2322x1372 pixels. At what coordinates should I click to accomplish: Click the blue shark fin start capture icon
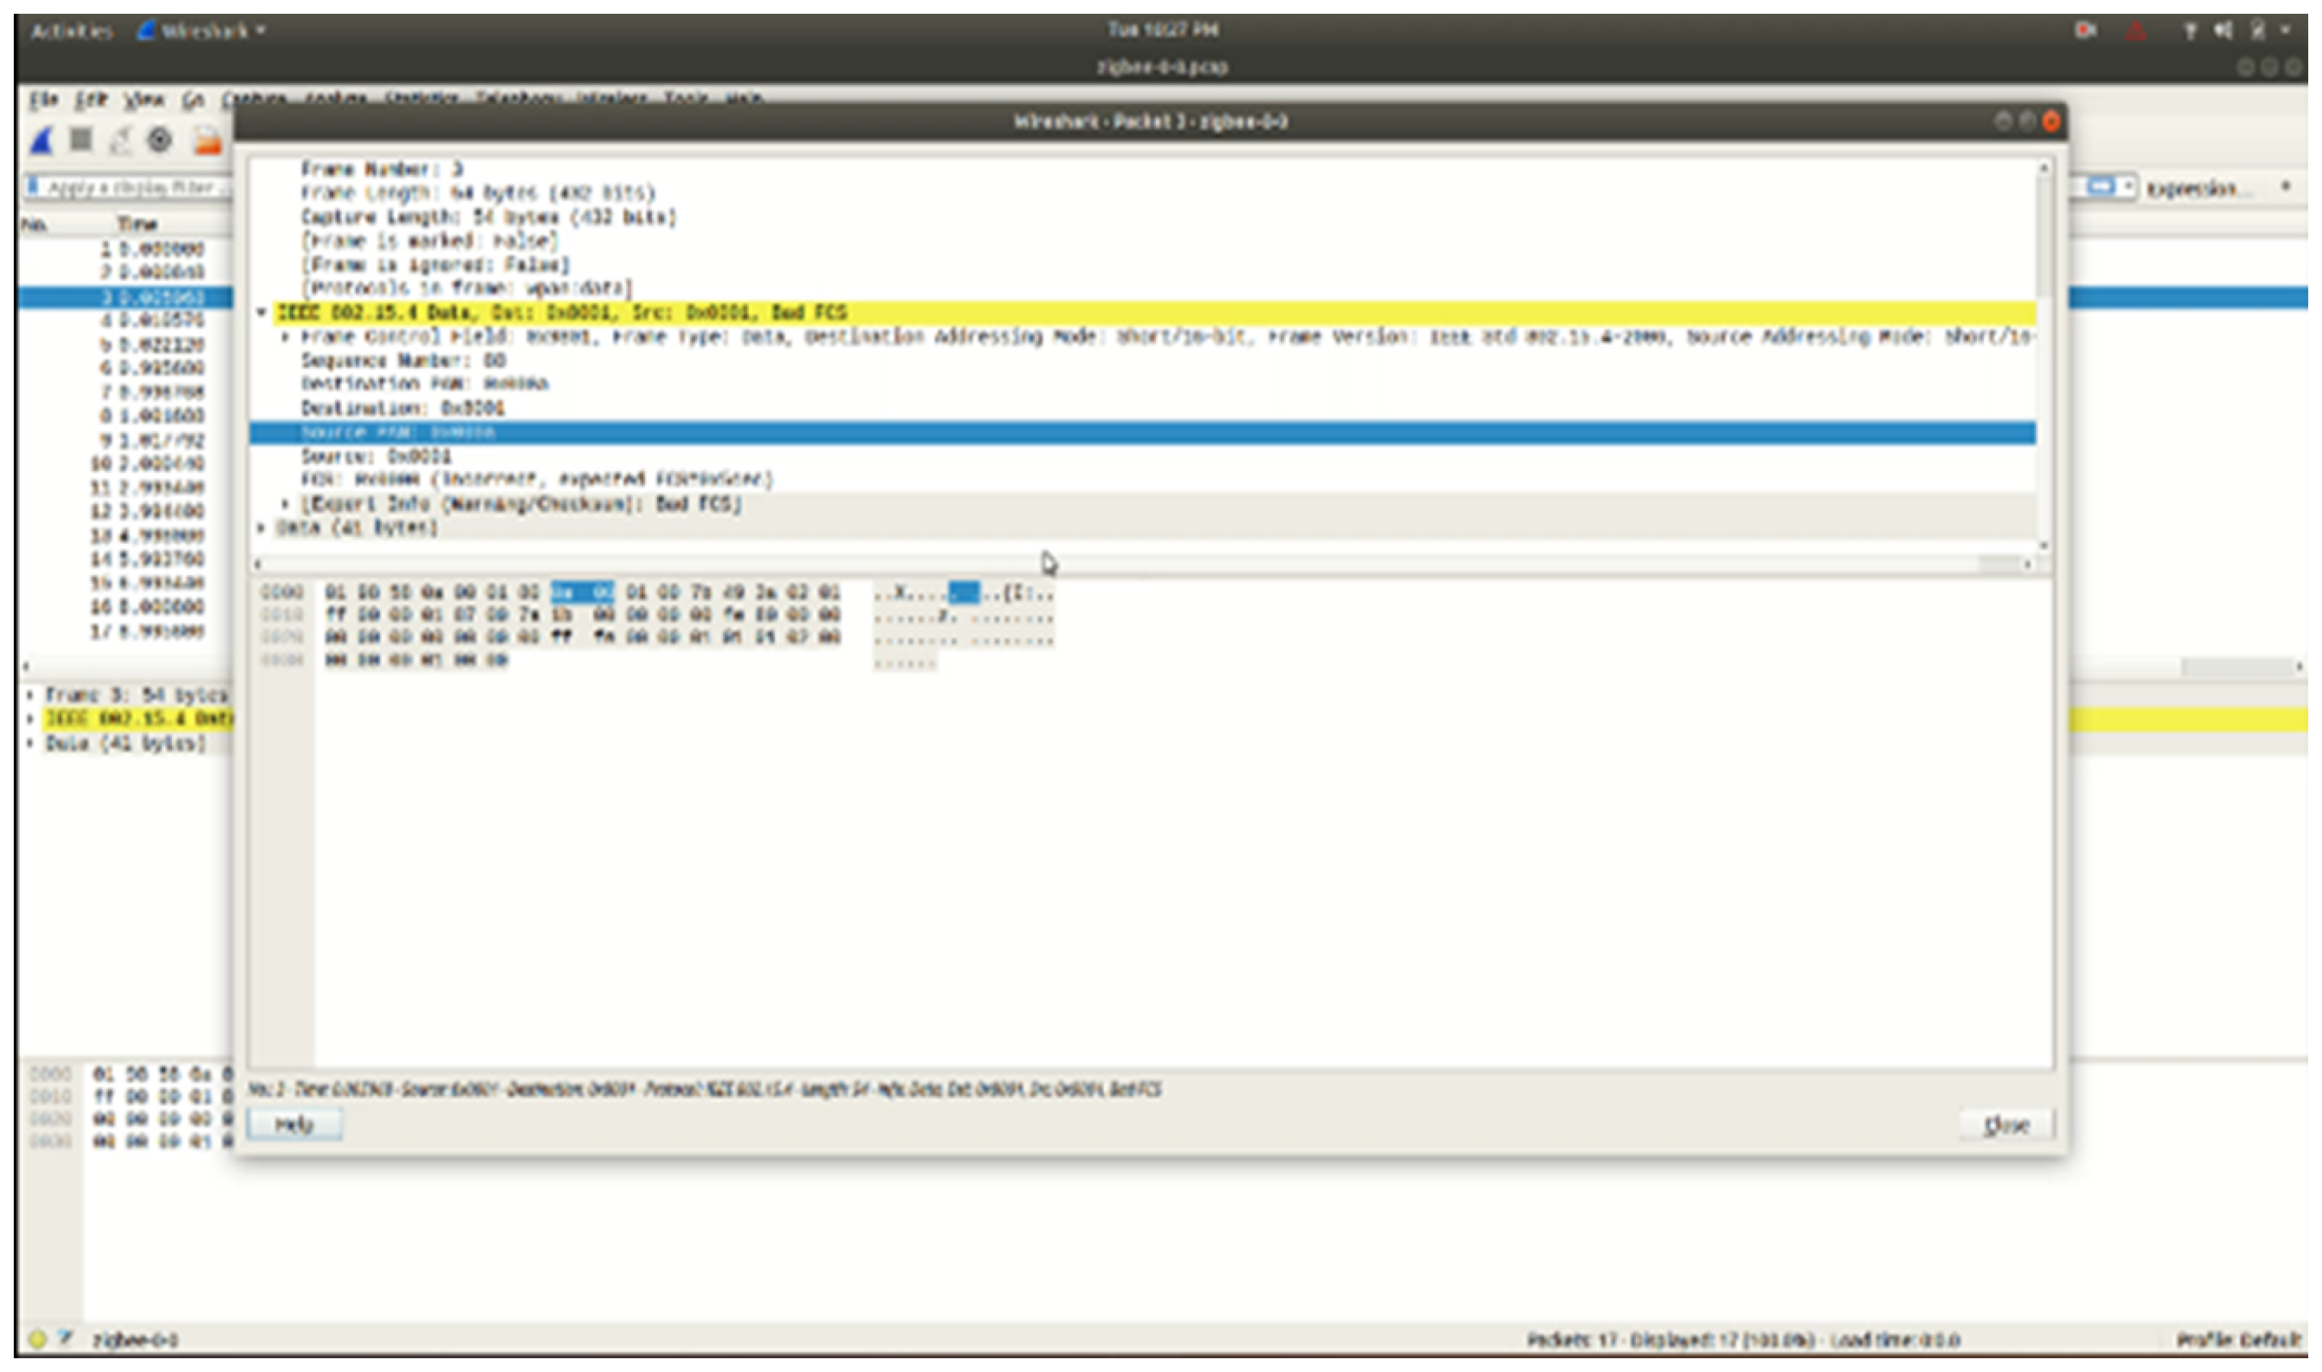coord(41,141)
